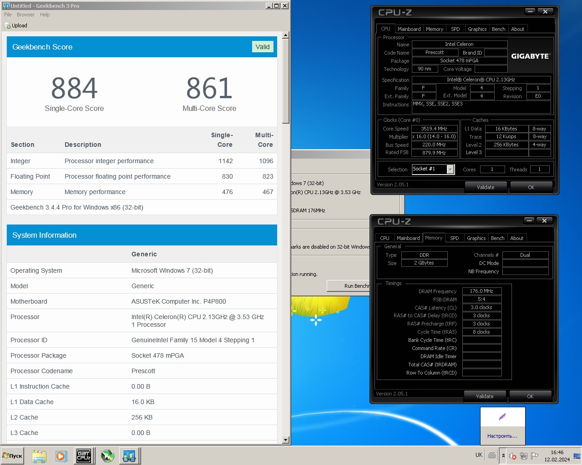
Task: Open the File menu in Geekbench
Action: click(x=8, y=15)
